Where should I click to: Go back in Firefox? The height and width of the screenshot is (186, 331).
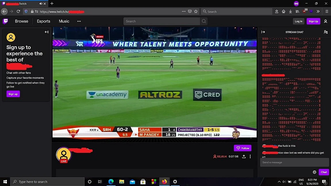[x=4, y=11]
